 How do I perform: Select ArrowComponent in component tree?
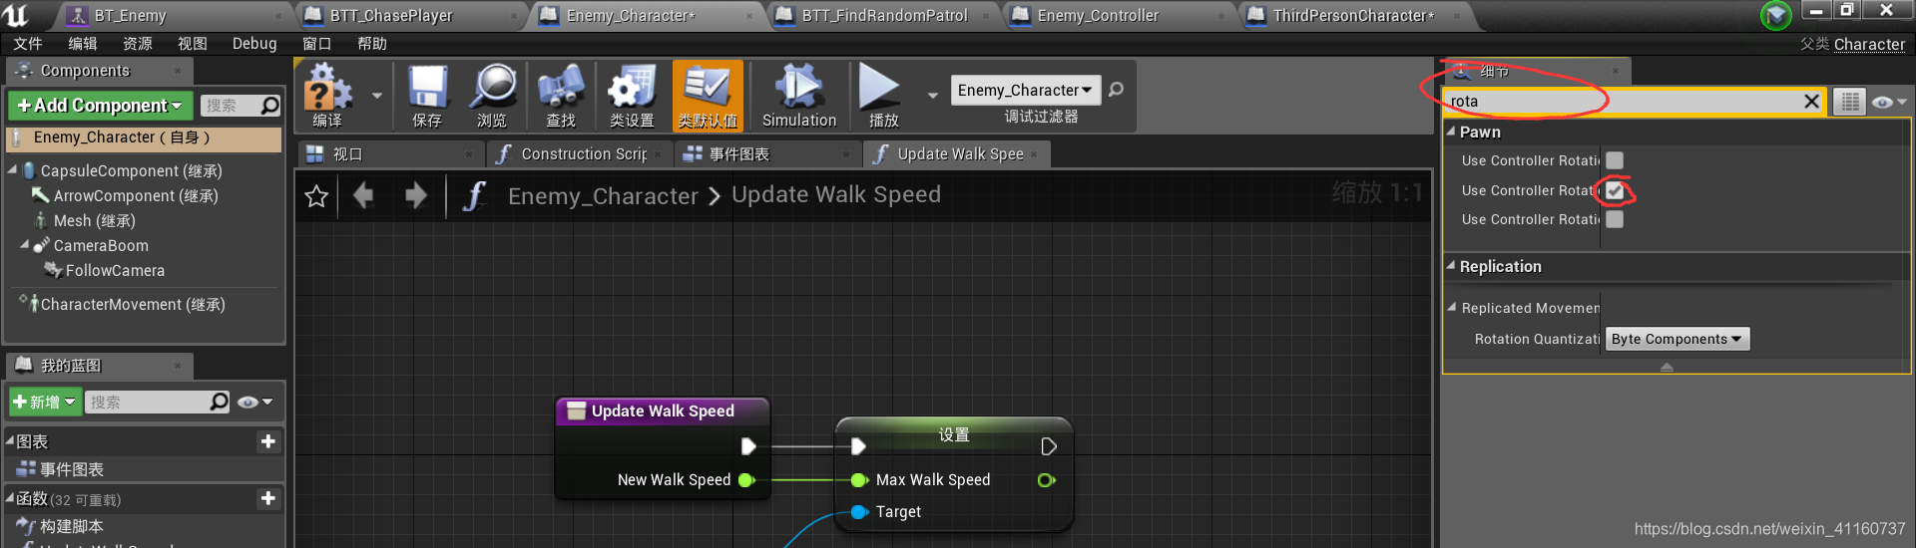coord(136,196)
